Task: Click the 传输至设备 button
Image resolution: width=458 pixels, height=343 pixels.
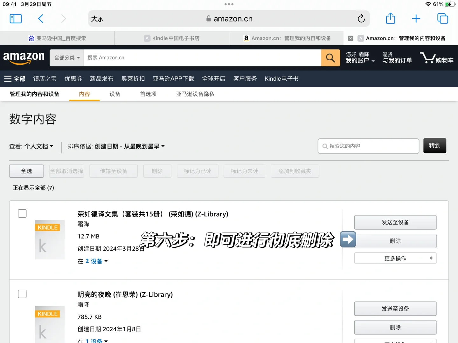Action: pyautogui.click(x=114, y=171)
